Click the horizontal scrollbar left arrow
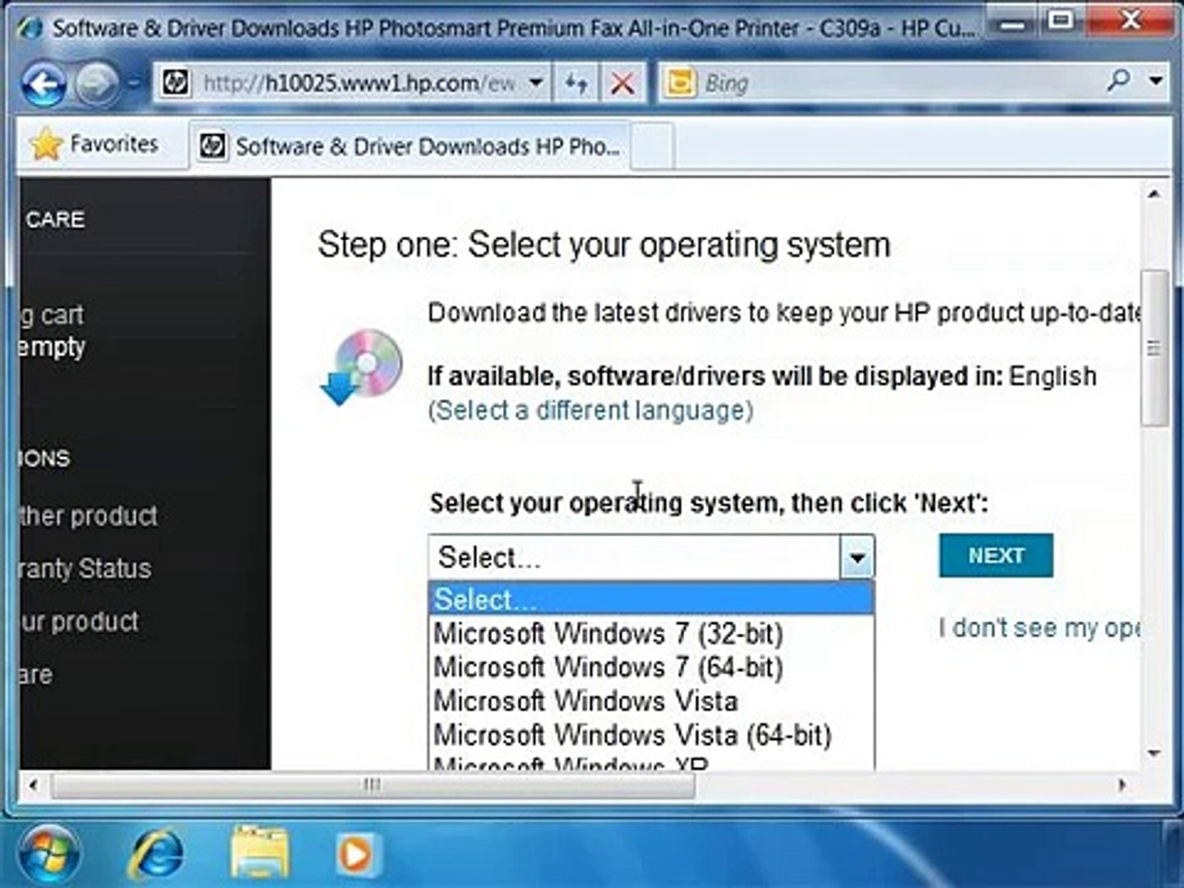 33,785
